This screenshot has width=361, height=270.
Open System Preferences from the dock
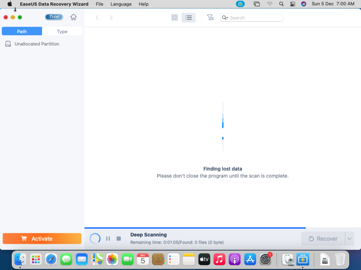coord(265,259)
